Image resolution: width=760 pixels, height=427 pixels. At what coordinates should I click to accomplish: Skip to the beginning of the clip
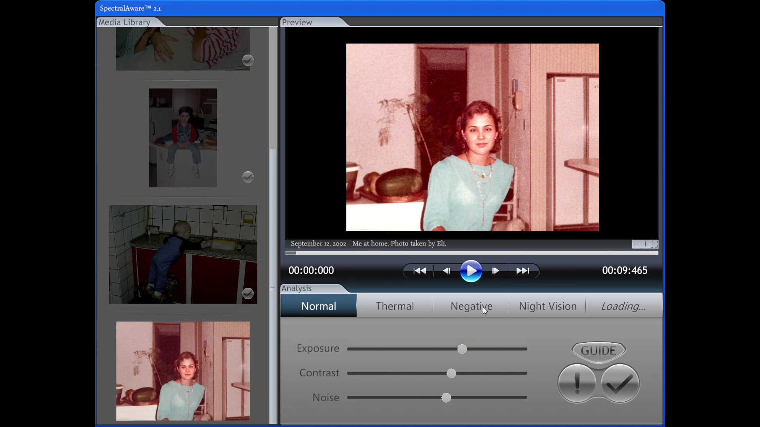pyautogui.click(x=419, y=271)
